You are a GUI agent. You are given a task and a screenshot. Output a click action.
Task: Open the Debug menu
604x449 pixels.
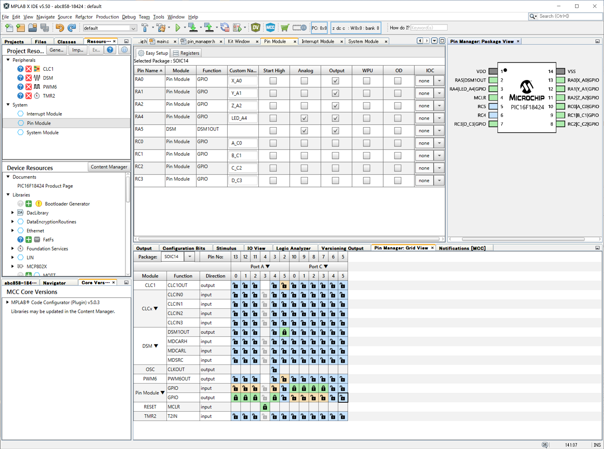click(129, 17)
